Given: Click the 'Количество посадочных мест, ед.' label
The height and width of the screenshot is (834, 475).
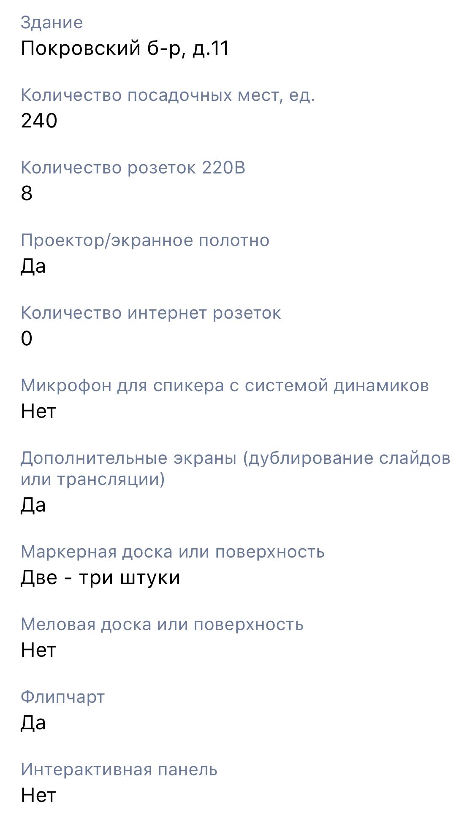Looking at the screenshot, I should click(x=168, y=95).
